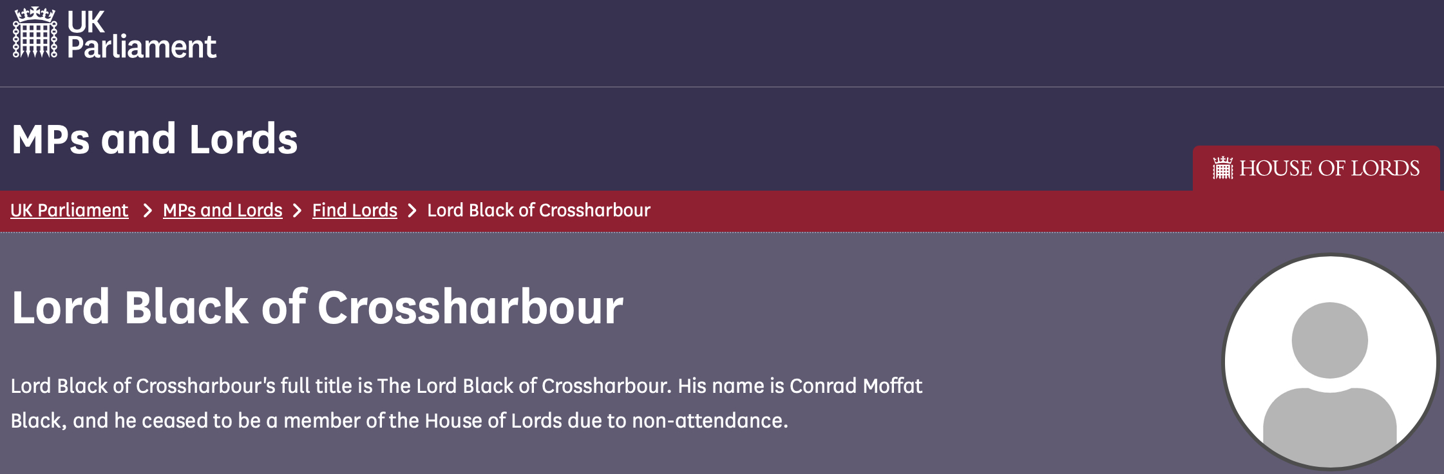Go to the MPs and Lords breadcrumb link
1444x474 pixels.
point(223,210)
